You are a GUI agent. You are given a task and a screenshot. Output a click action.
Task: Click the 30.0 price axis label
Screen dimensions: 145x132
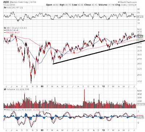pyautogui.click(x=140, y=55)
